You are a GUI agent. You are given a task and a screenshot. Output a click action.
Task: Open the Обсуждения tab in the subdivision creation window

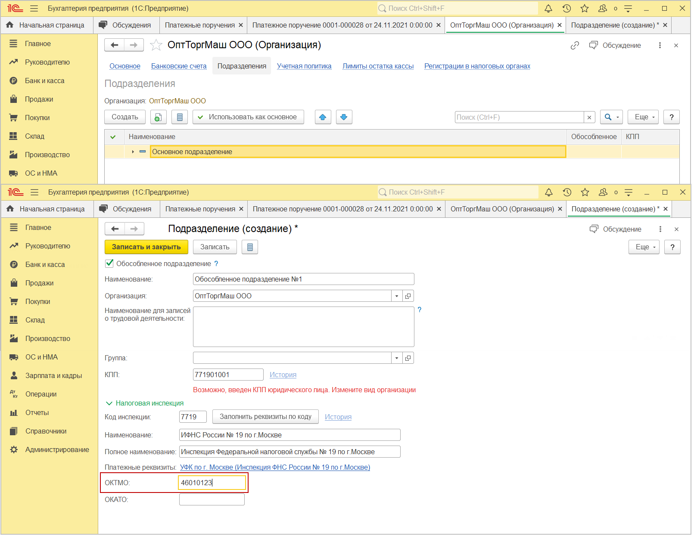127,209
